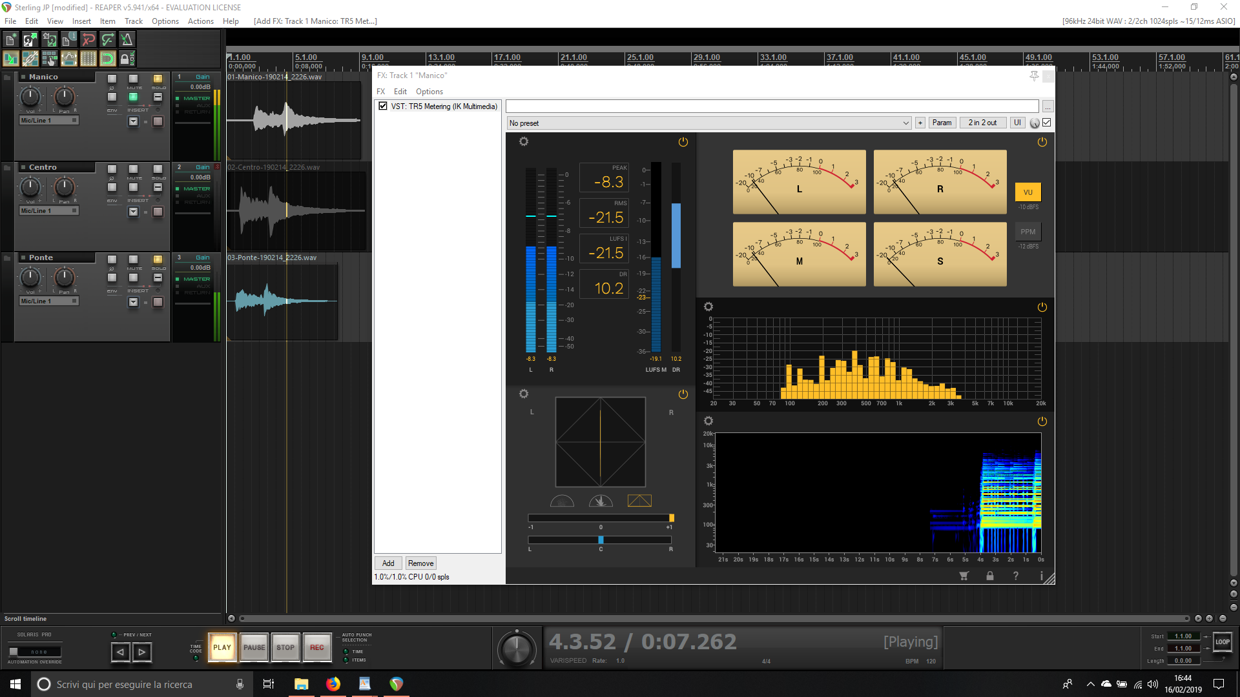Screen dimensions: 1240x697
Task: Click the shopping cart icon in TR5 Metering
Action: 964,576
